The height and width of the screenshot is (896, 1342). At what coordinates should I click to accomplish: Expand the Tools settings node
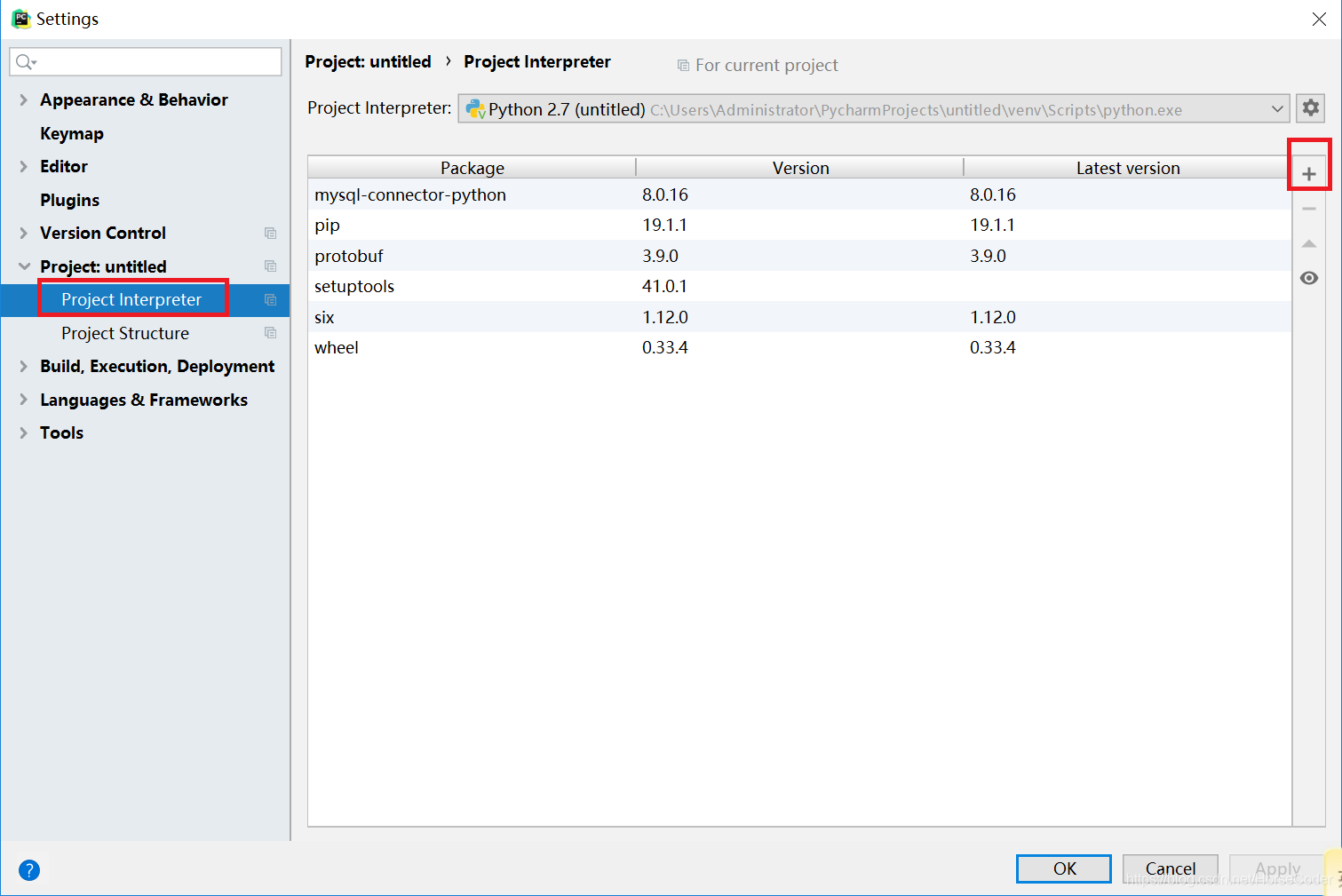tap(23, 432)
